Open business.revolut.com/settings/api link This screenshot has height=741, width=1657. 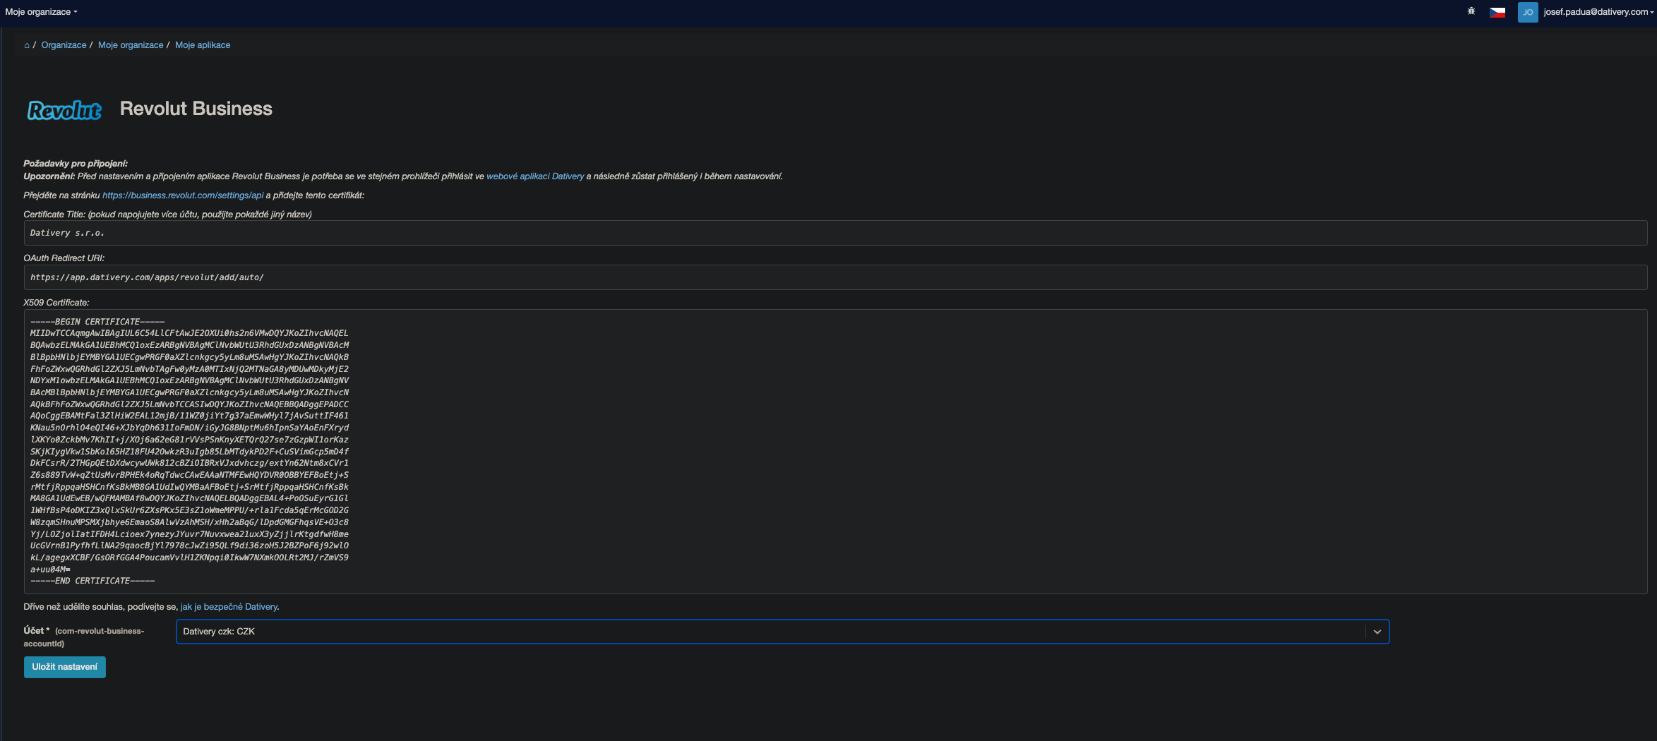click(x=183, y=195)
